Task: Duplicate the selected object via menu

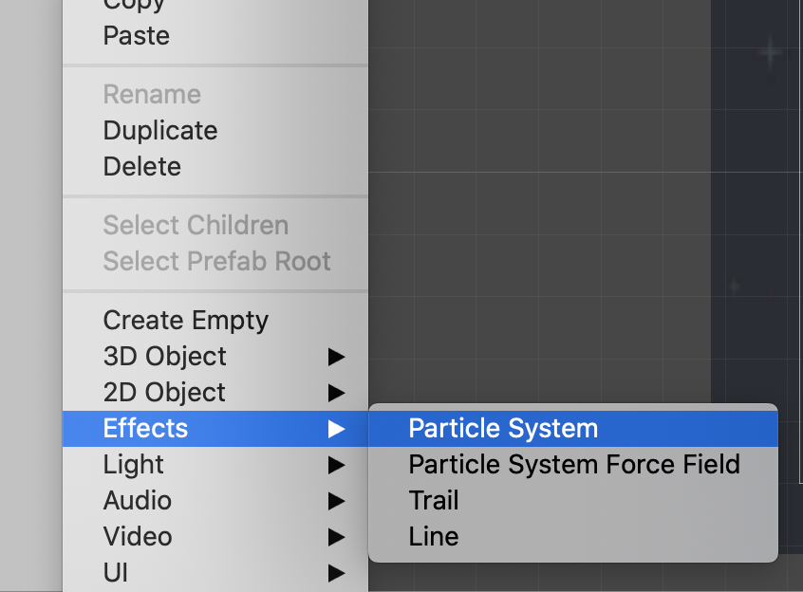Action: click(x=160, y=131)
